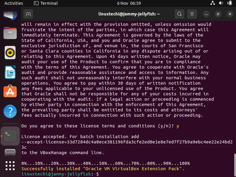This screenshot has width=236, height=177.
Task: Open terminal search with magnifier icon
Action: point(180,14)
